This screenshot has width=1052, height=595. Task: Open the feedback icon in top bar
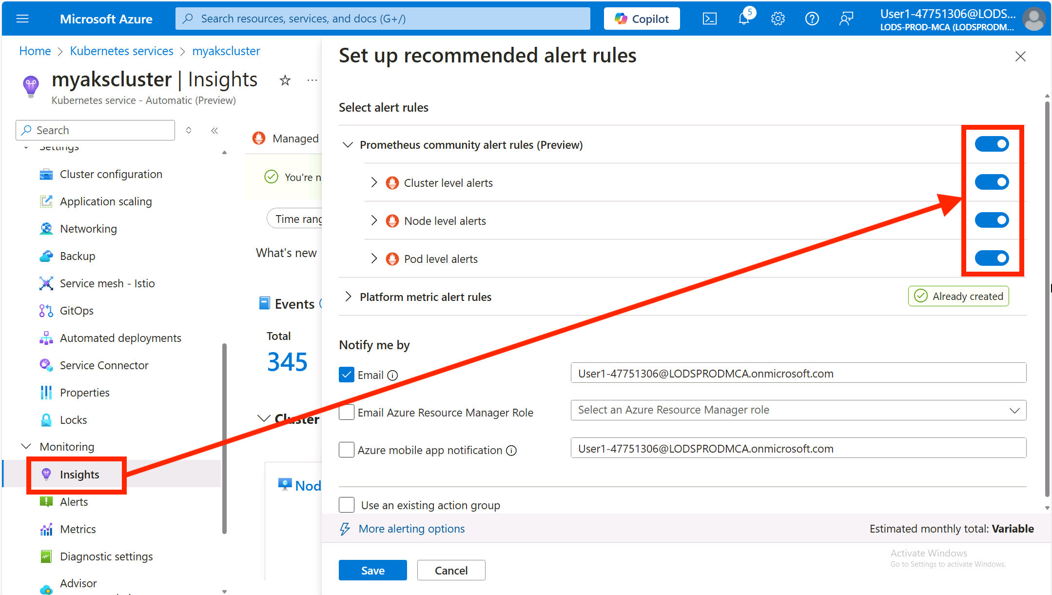pyautogui.click(x=846, y=19)
